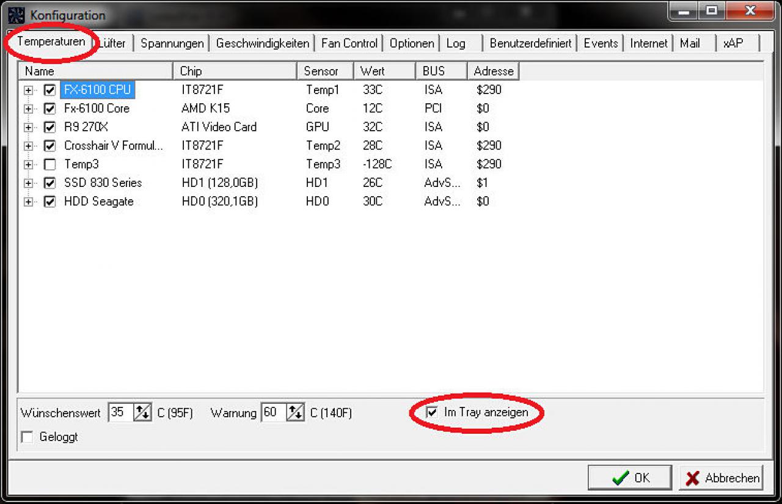Sort by the Name column header
This screenshot has height=504, width=782.
96,71
